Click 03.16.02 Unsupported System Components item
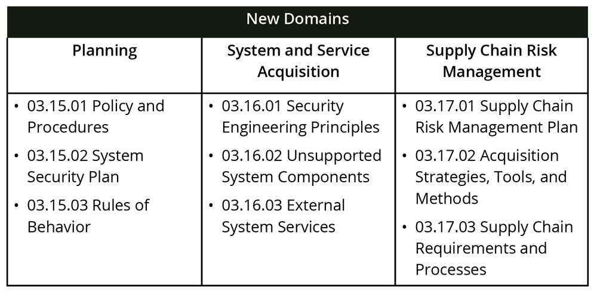The height and width of the screenshot is (295, 597). point(301,166)
